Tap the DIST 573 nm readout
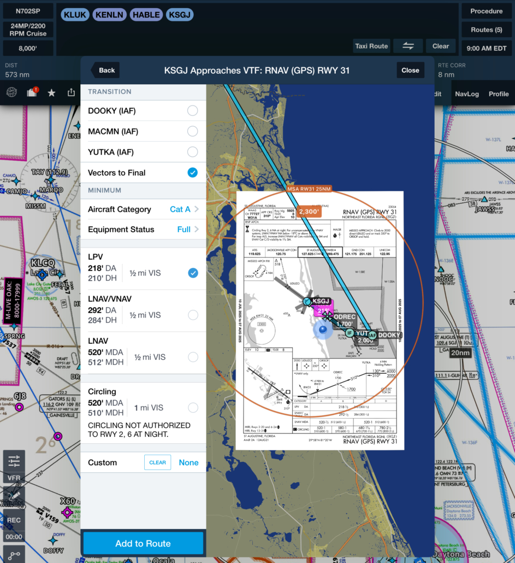515x563 pixels. [x=17, y=71]
